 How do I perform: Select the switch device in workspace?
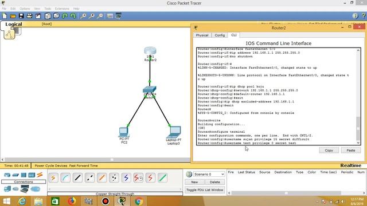(x=149, y=89)
